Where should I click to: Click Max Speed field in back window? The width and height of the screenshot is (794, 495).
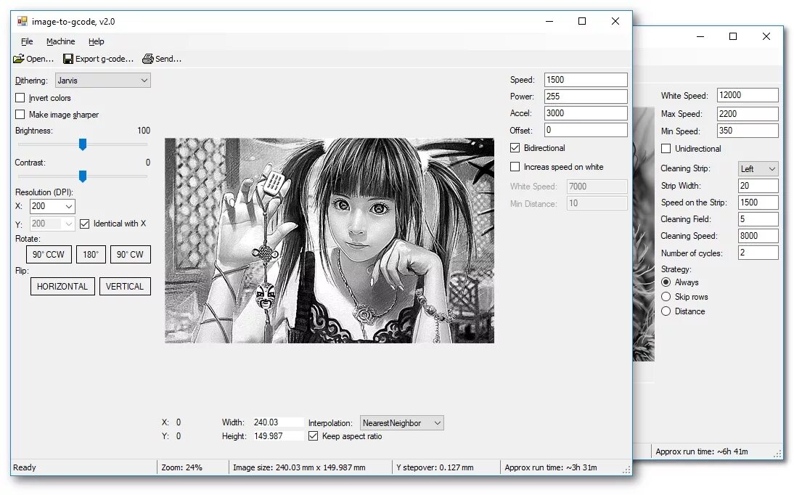click(748, 113)
